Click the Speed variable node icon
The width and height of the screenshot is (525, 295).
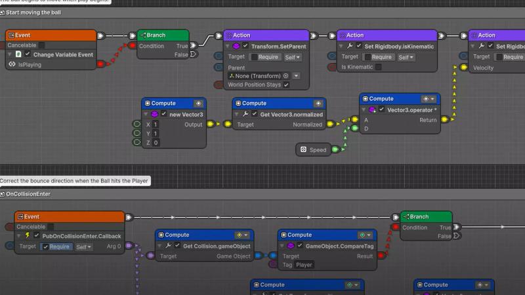(303, 149)
